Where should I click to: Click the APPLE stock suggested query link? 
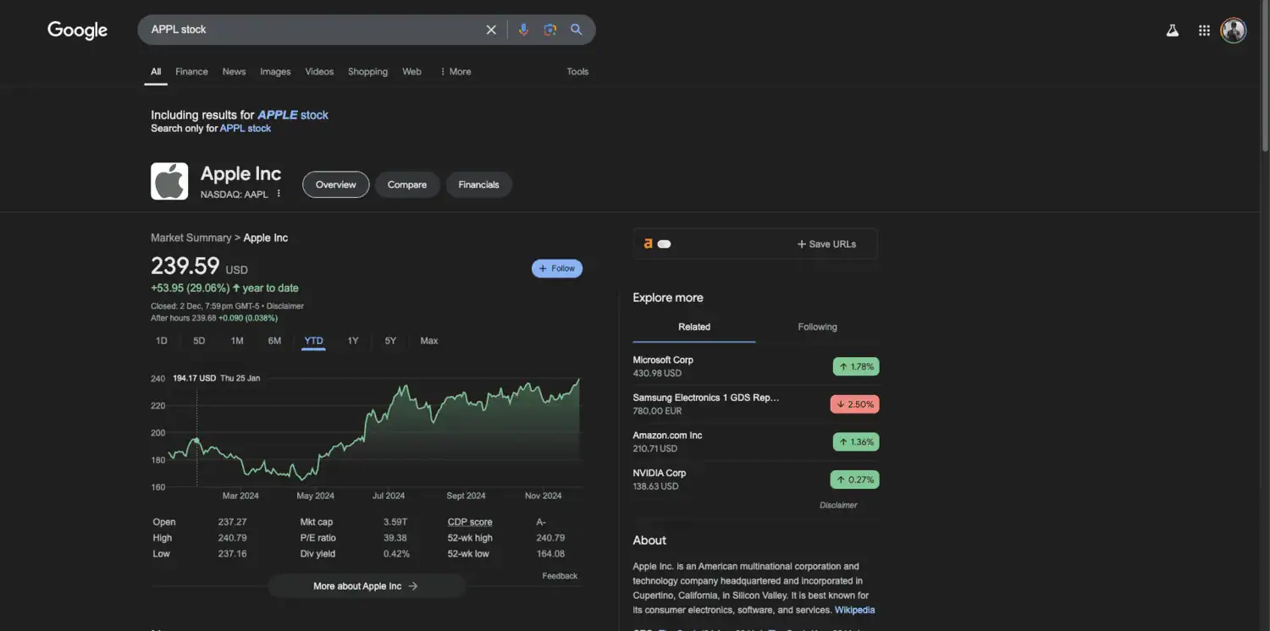click(x=293, y=115)
